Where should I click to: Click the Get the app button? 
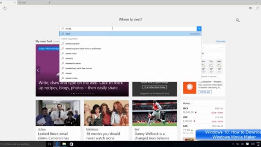205,92
